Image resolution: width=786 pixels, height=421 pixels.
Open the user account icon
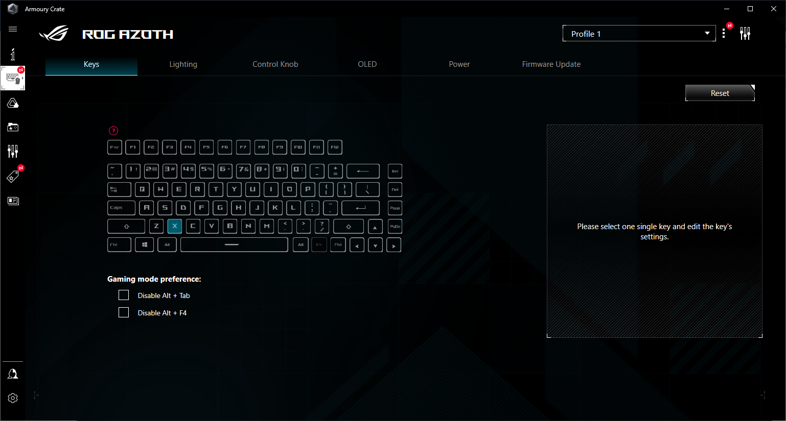point(13,374)
